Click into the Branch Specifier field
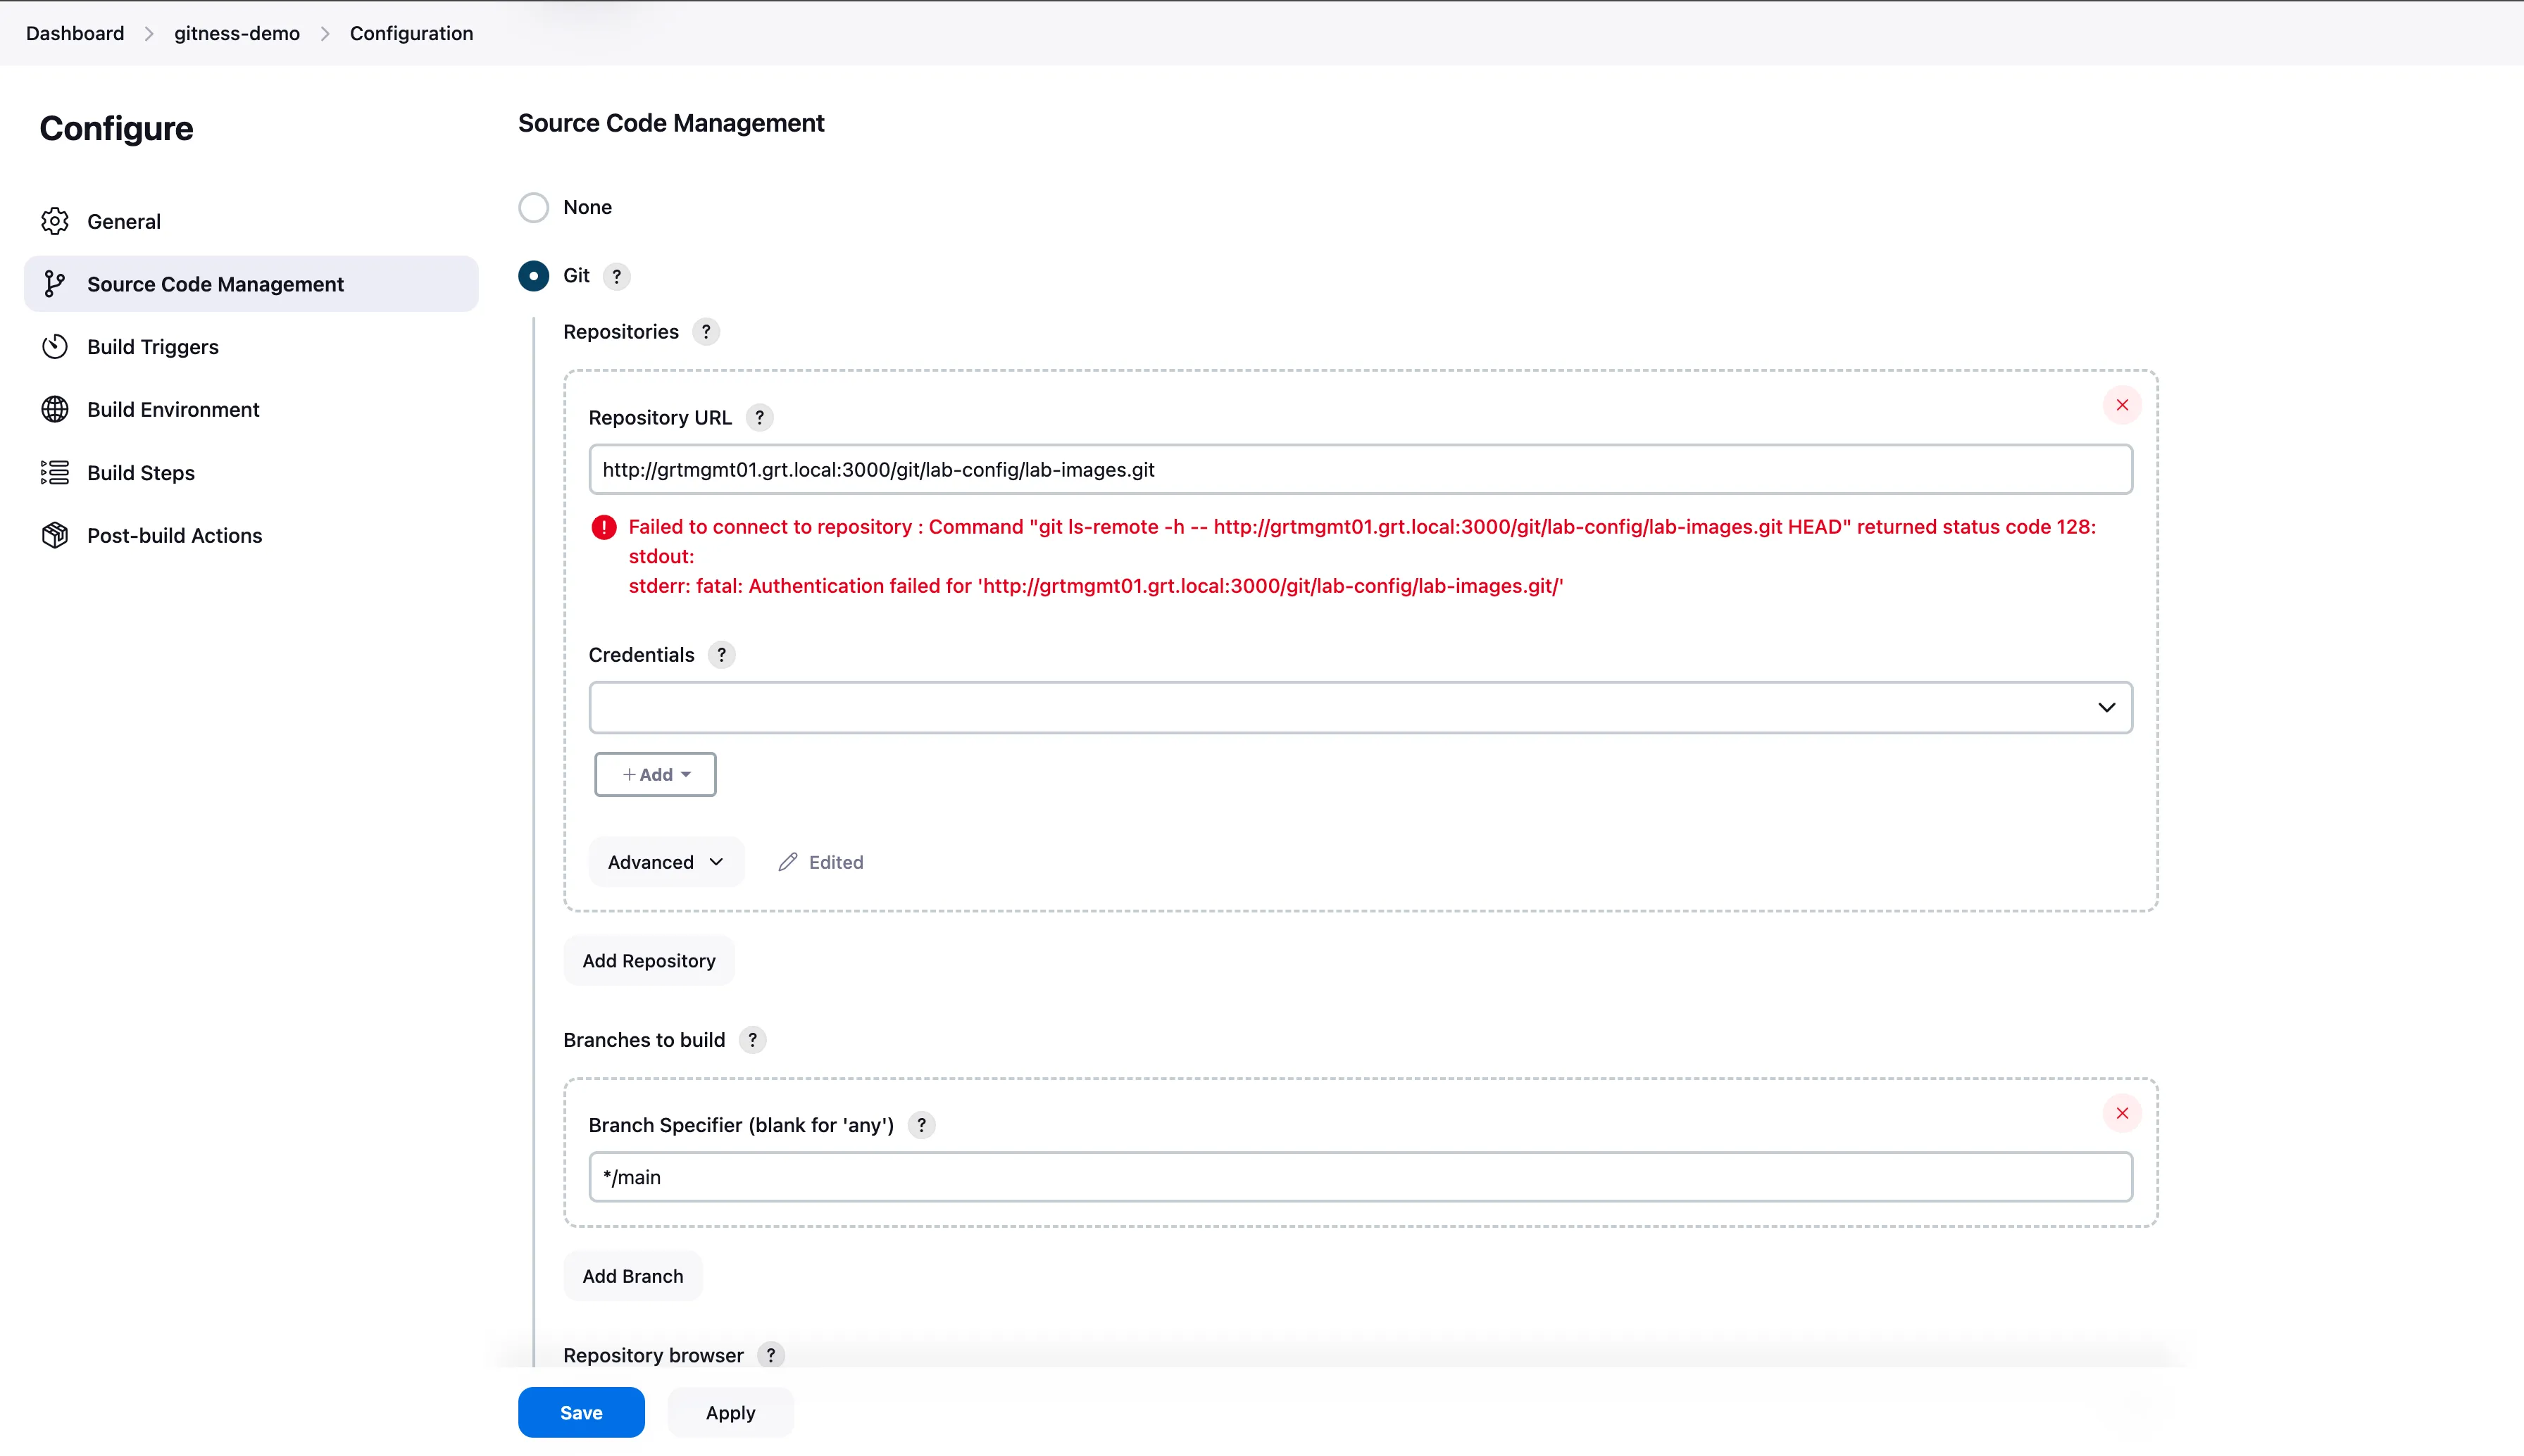 click(1361, 1177)
